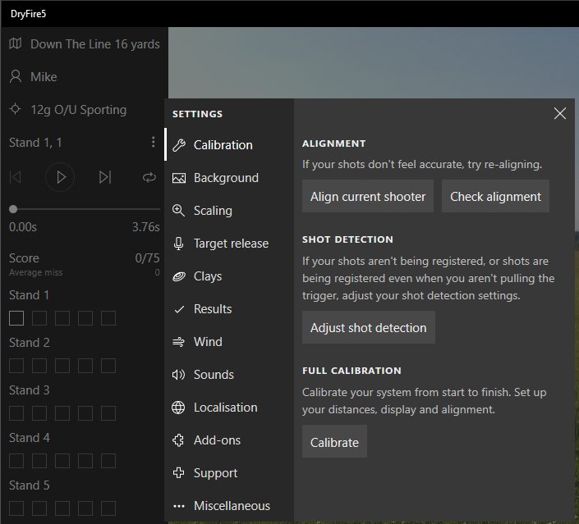Select the Localisation settings tab
This screenshot has width=579, height=524.
coord(225,408)
